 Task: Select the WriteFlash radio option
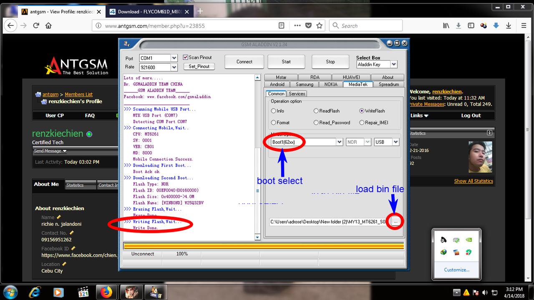361,111
